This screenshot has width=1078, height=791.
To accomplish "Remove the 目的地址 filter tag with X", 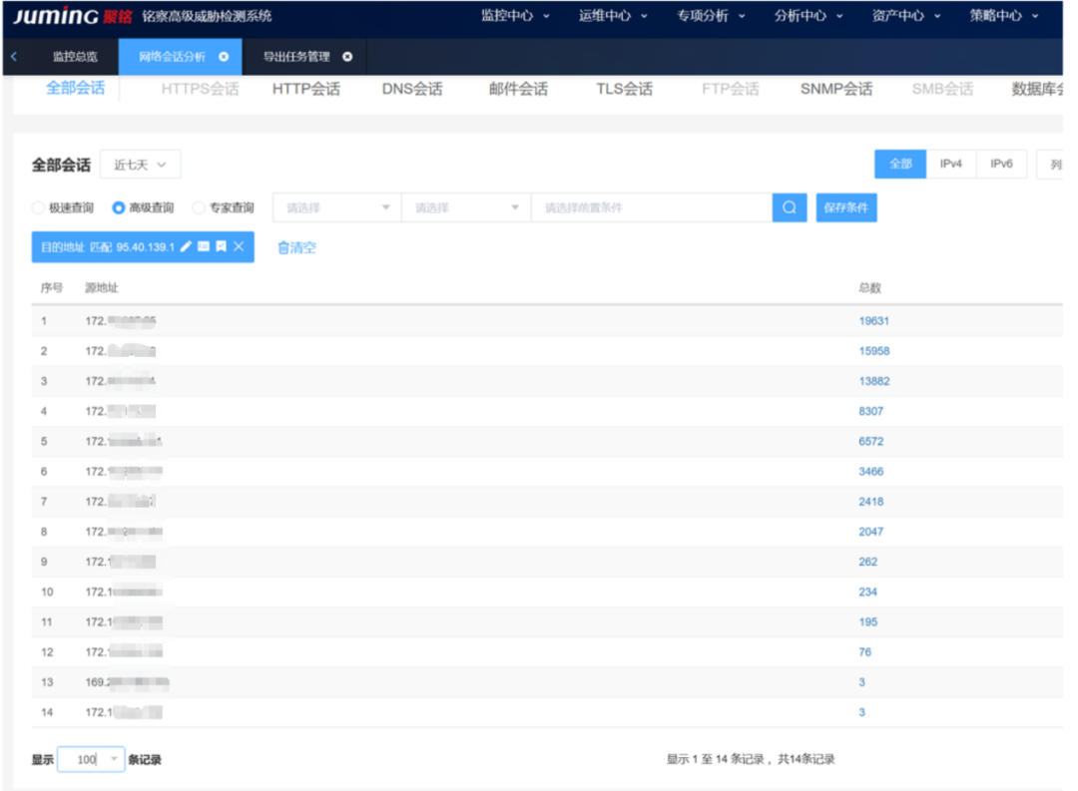I will click(239, 246).
